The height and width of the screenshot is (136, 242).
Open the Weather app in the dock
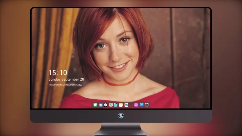[101, 105]
